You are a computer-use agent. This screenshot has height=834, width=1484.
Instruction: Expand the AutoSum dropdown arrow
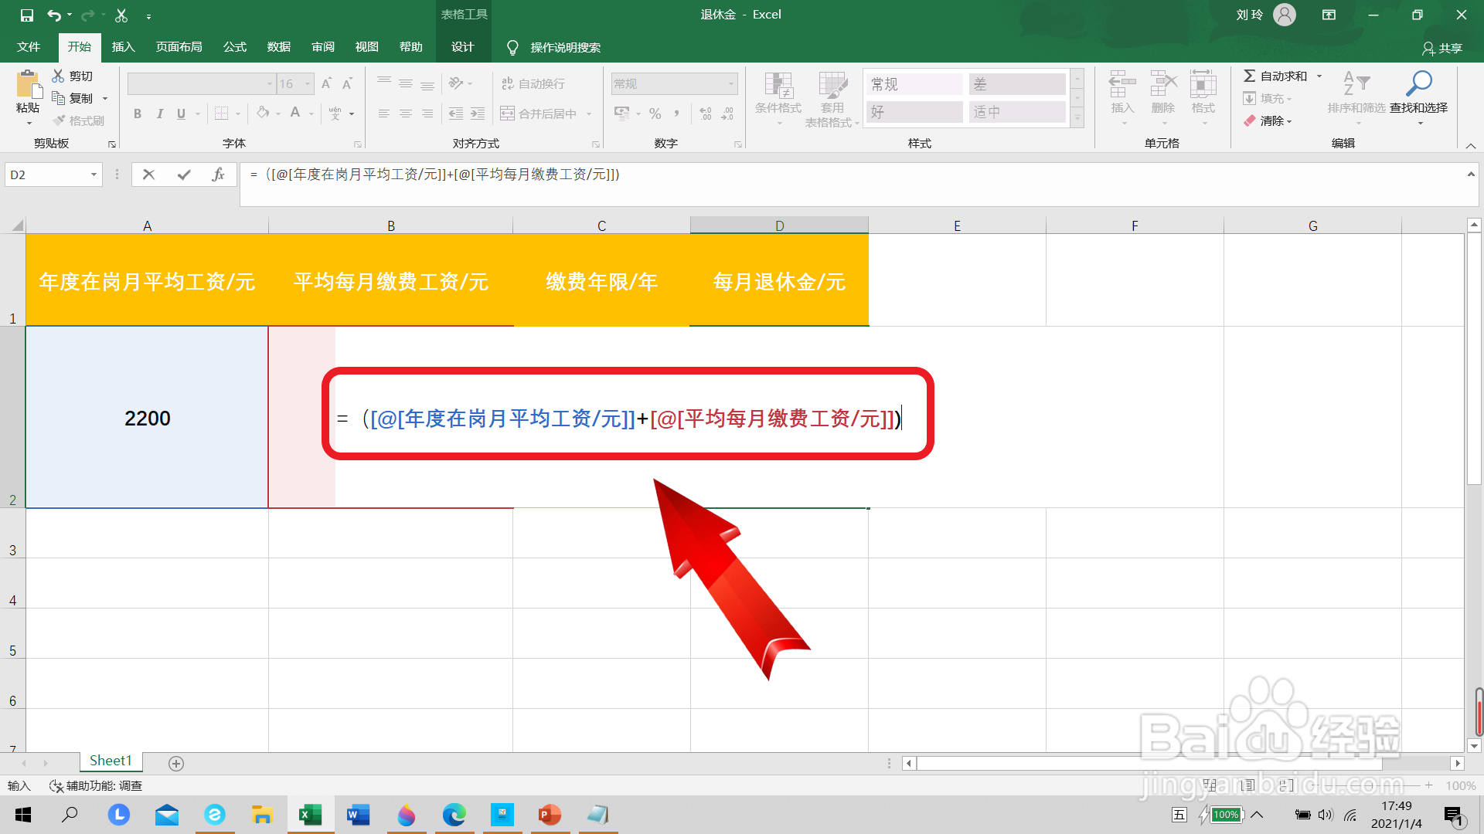(x=1319, y=76)
